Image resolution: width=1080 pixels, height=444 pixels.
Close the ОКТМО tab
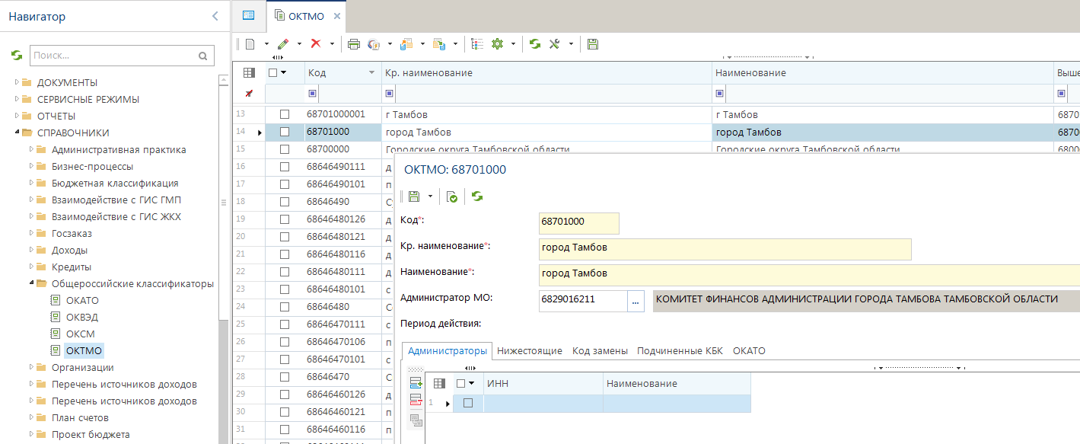(337, 16)
